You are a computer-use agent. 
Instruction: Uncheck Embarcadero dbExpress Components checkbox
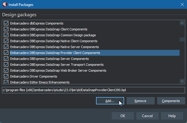(x=6, y=23)
